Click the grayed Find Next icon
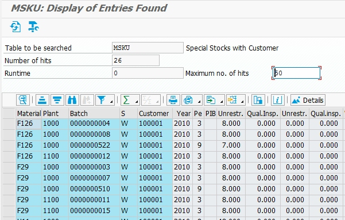 tap(87, 100)
